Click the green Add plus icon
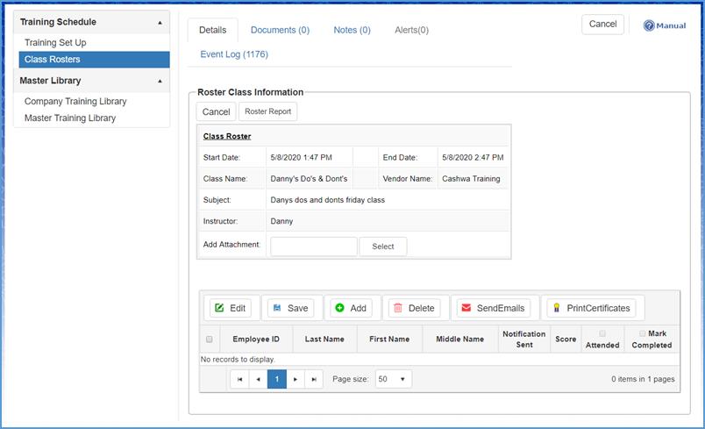705x429 pixels. [x=339, y=308]
